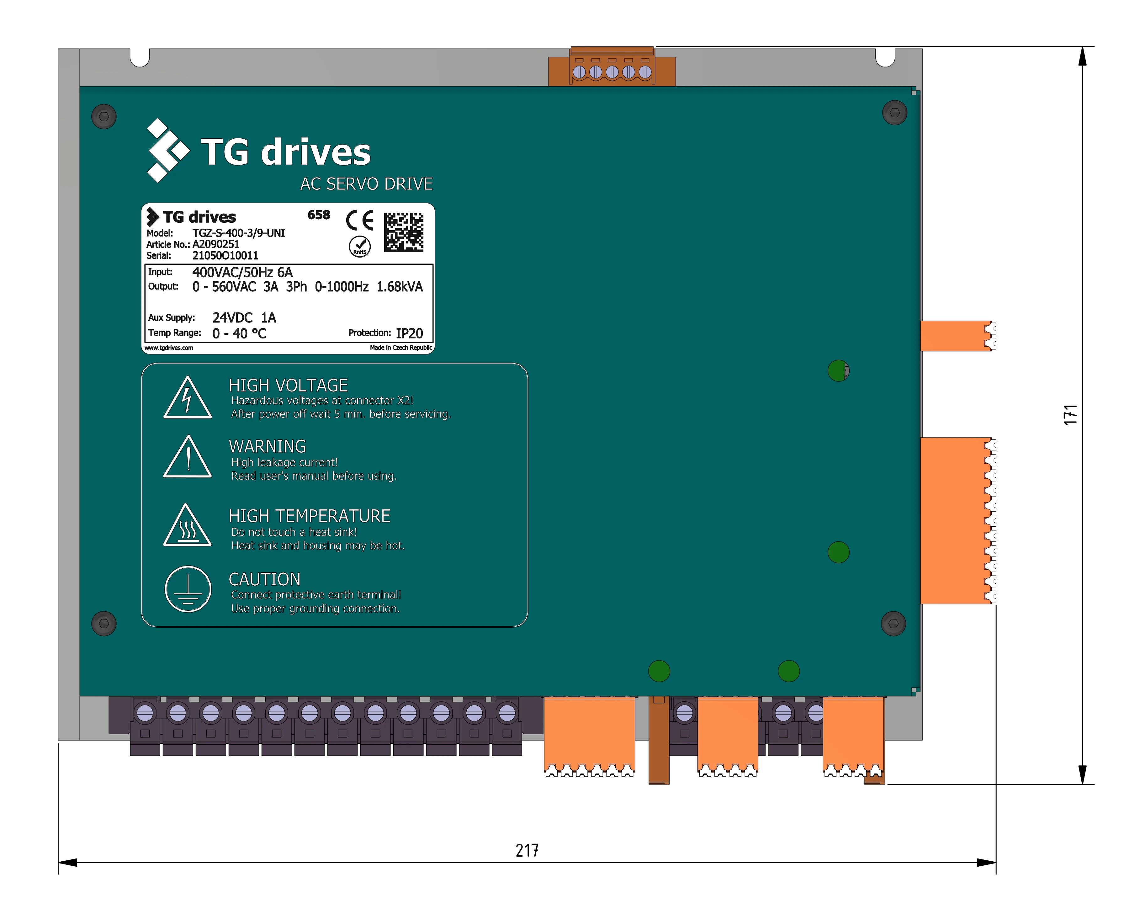
Task: Click the 'Connect protective earth terminal!' line
Action: point(316,594)
